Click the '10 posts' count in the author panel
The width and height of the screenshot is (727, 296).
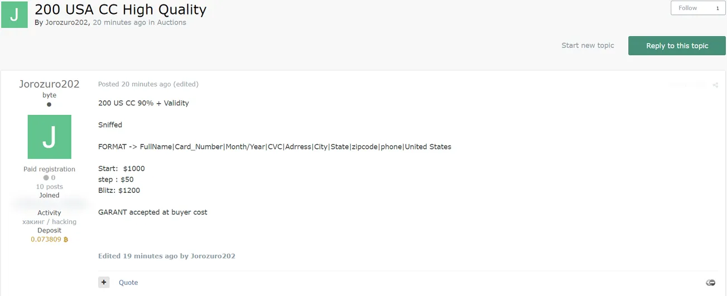tap(49, 187)
